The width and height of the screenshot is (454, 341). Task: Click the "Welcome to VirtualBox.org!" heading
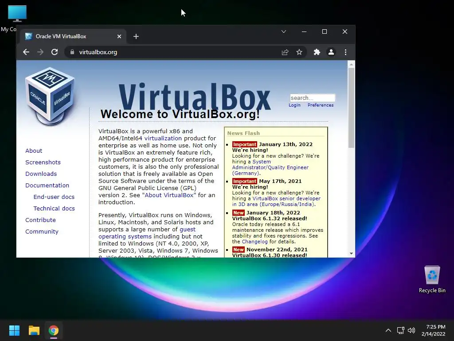coord(180,114)
